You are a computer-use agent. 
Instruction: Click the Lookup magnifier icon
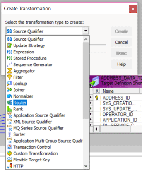(x=9, y=84)
